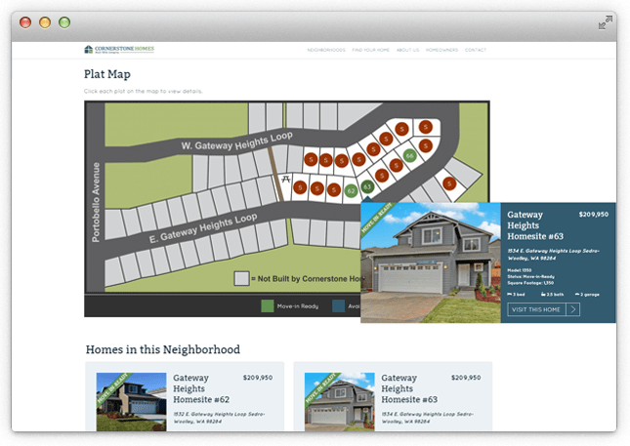Click the bath icon in popup
630x446 pixels.
(543, 295)
